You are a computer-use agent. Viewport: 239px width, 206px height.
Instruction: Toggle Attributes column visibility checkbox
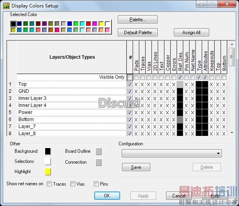pos(205,78)
